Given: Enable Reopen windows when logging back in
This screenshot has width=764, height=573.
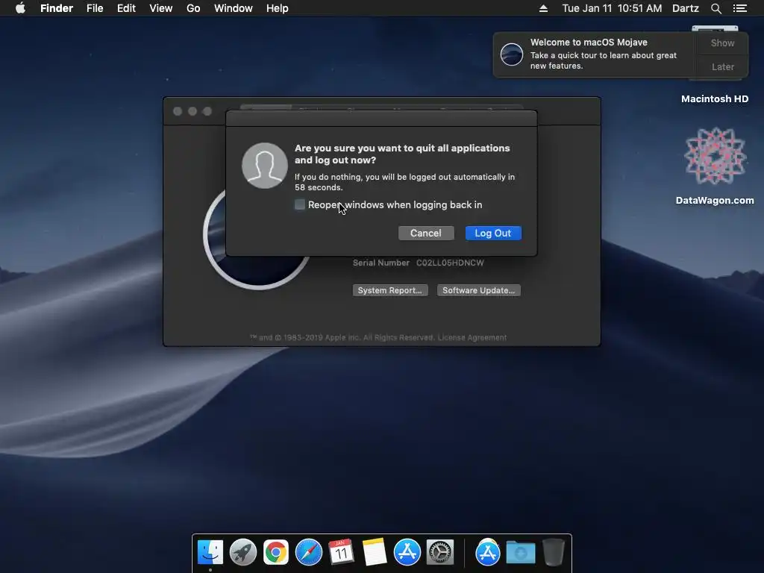Looking at the screenshot, I should (300, 204).
